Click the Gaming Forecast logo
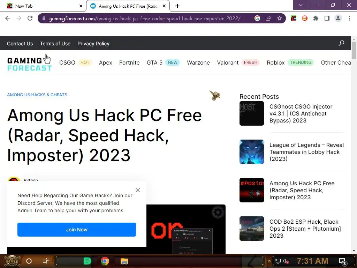This screenshot has height=268, width=357. click(x=29, y=64)
